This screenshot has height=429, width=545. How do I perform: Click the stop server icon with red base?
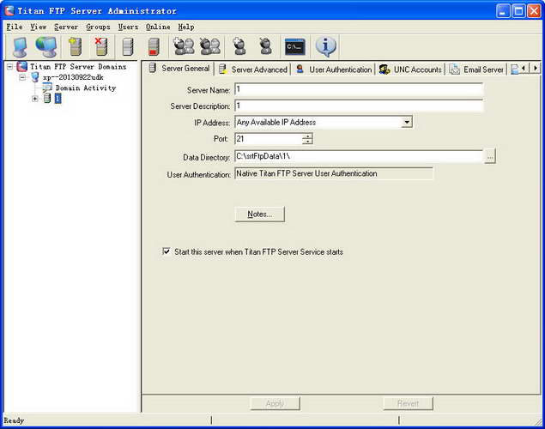click(154, 46)
